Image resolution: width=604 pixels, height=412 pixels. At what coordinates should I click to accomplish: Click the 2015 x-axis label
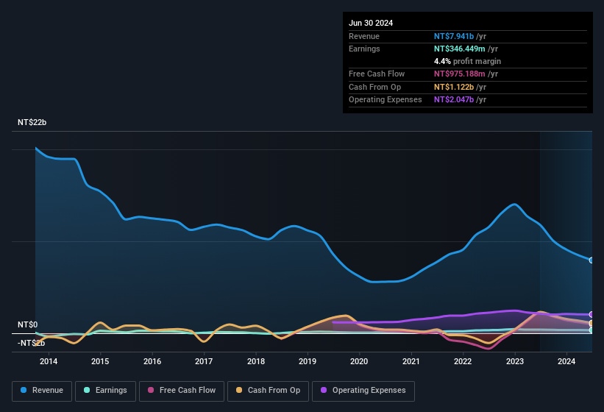(100, 361)
